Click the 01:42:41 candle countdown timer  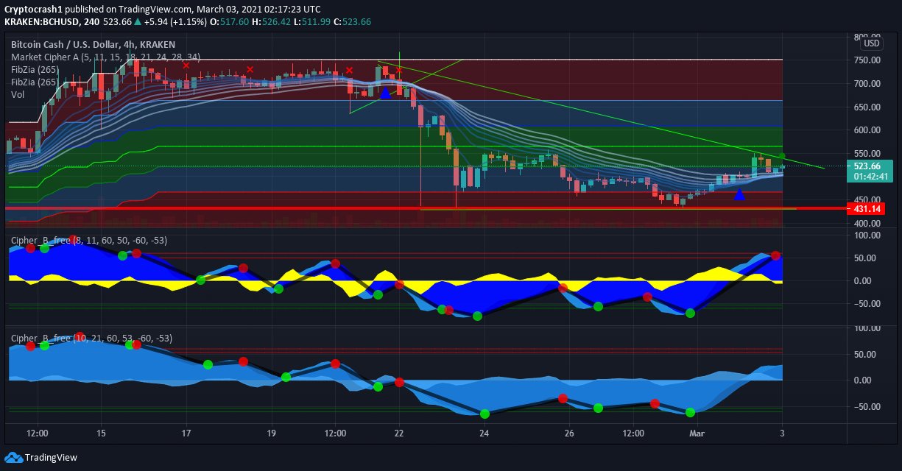(870, 177)
